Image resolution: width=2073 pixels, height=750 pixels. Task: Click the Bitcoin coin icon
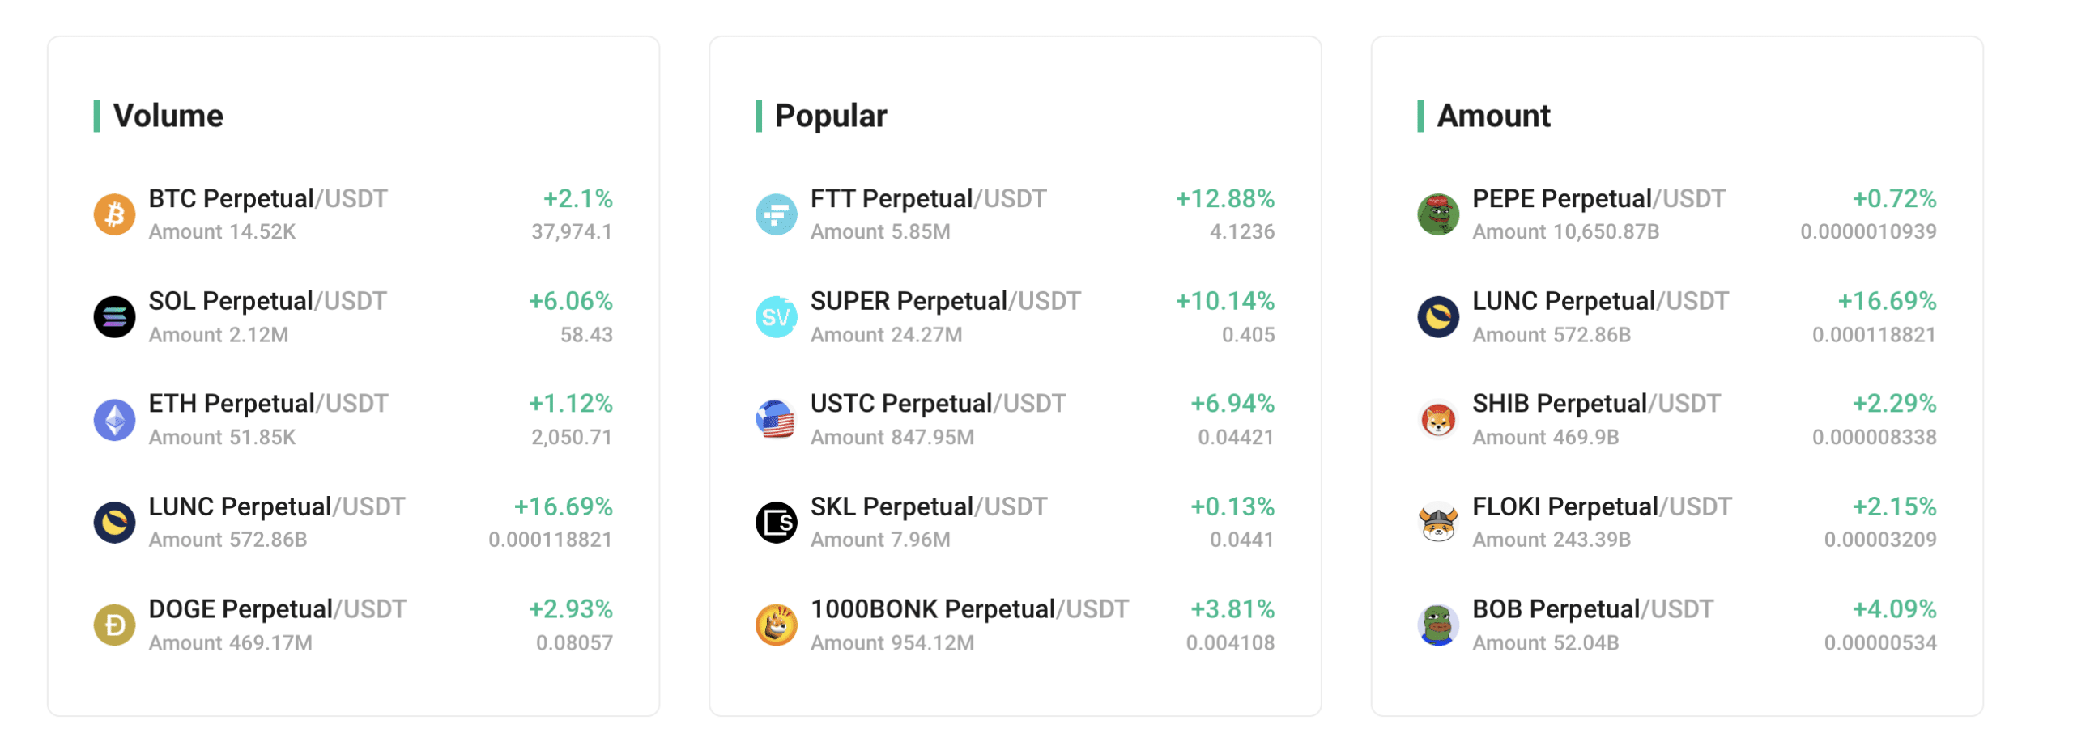(114, 214)
